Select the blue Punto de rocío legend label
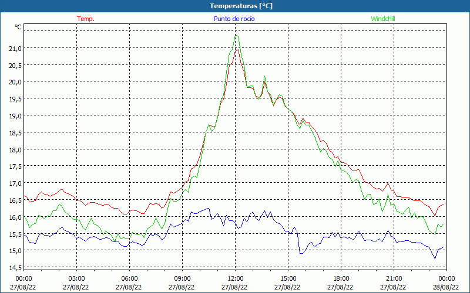The width and height of the screenshot is (470, 293). click(234, 19)
